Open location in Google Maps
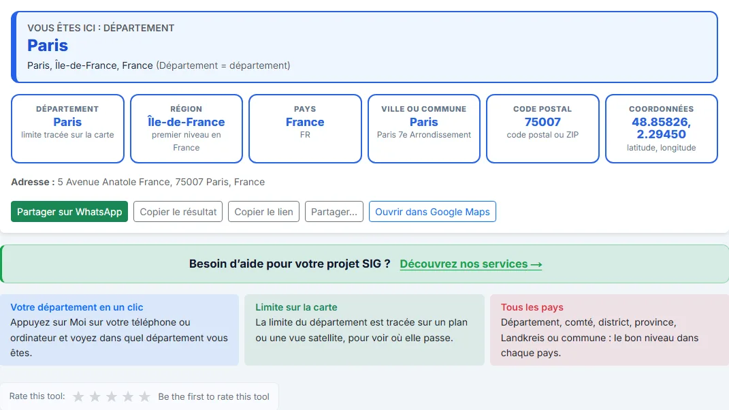 [432, 212]
